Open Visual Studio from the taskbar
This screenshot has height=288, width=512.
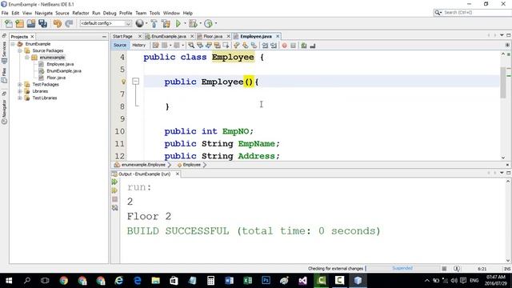[302, 281]
